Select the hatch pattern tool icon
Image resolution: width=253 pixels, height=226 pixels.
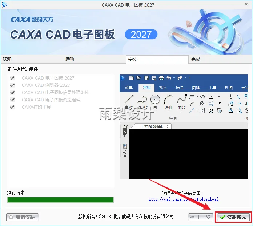[203, 111]
